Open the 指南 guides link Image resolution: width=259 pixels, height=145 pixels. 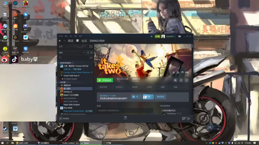pyautogui.click(x=163, y=87)
